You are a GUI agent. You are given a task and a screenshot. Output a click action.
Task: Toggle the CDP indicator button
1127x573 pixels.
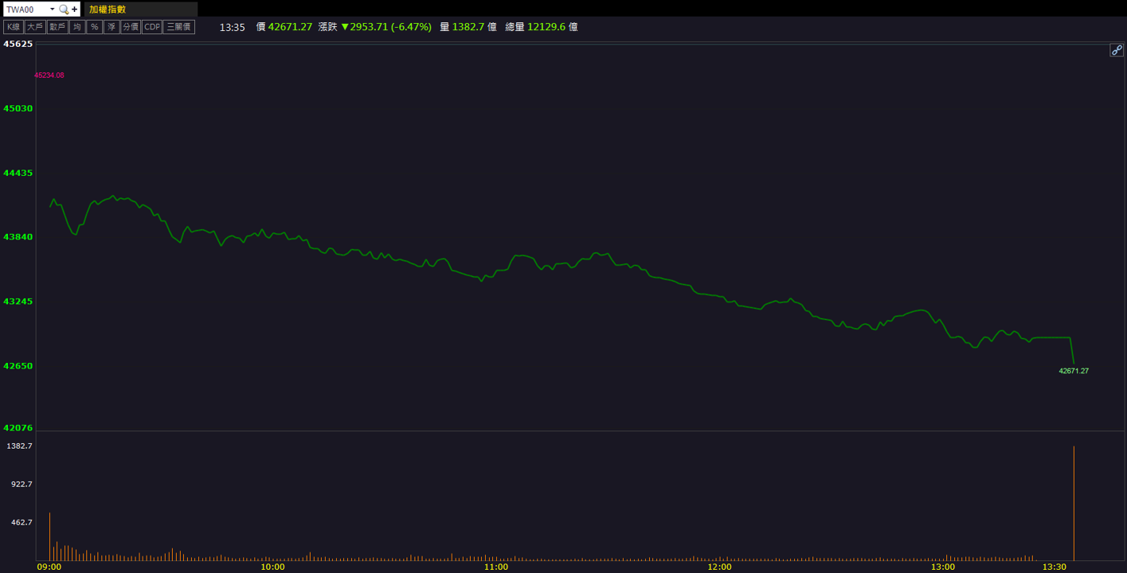152,27
